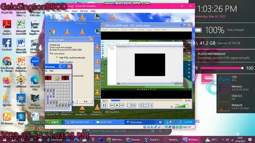
Task: Switch to Minesweeper XP taskbar button
Action: click(139, 122)
